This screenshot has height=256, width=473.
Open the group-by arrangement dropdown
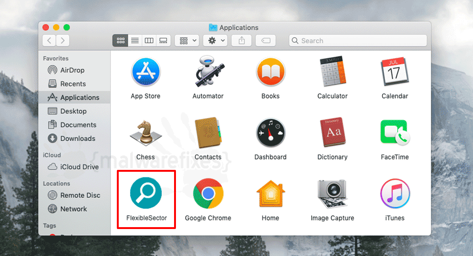pos(187,40)
